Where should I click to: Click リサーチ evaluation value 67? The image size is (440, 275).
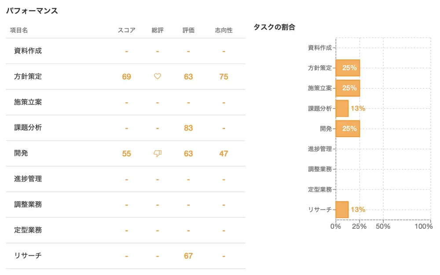pos(188,256)
